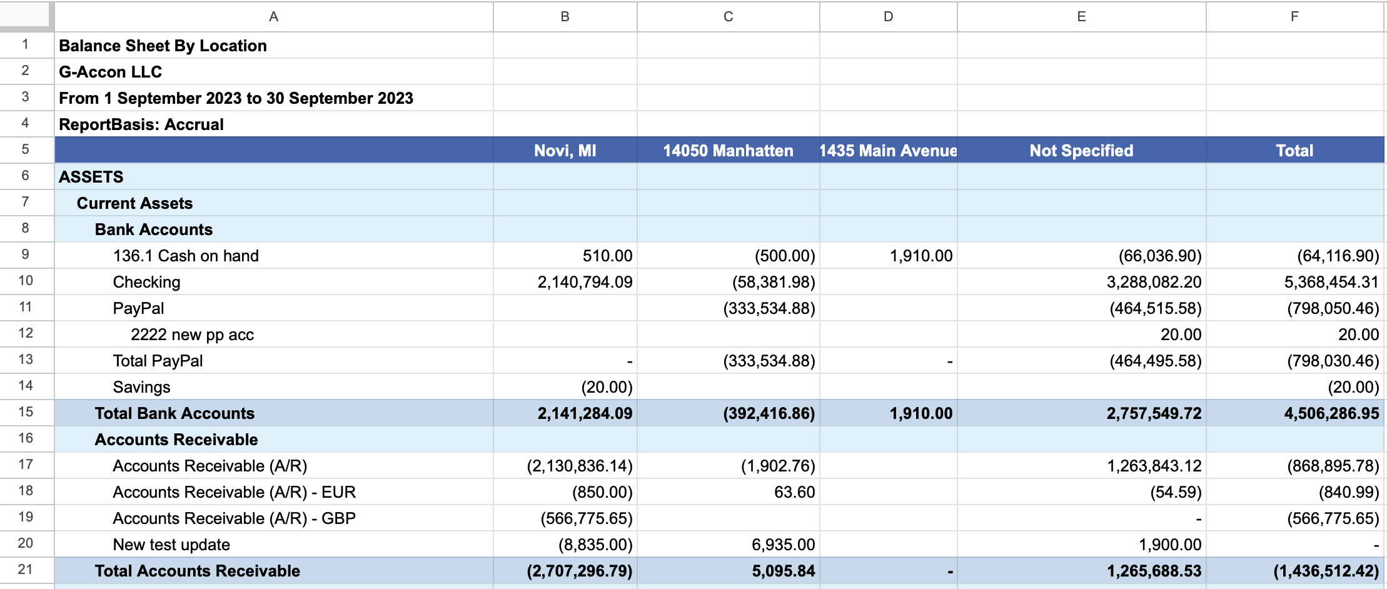Click the 'Checking' label cell
Viewport: 1387px width, 589px height.
pyautogui.click(x=273, y=282)
